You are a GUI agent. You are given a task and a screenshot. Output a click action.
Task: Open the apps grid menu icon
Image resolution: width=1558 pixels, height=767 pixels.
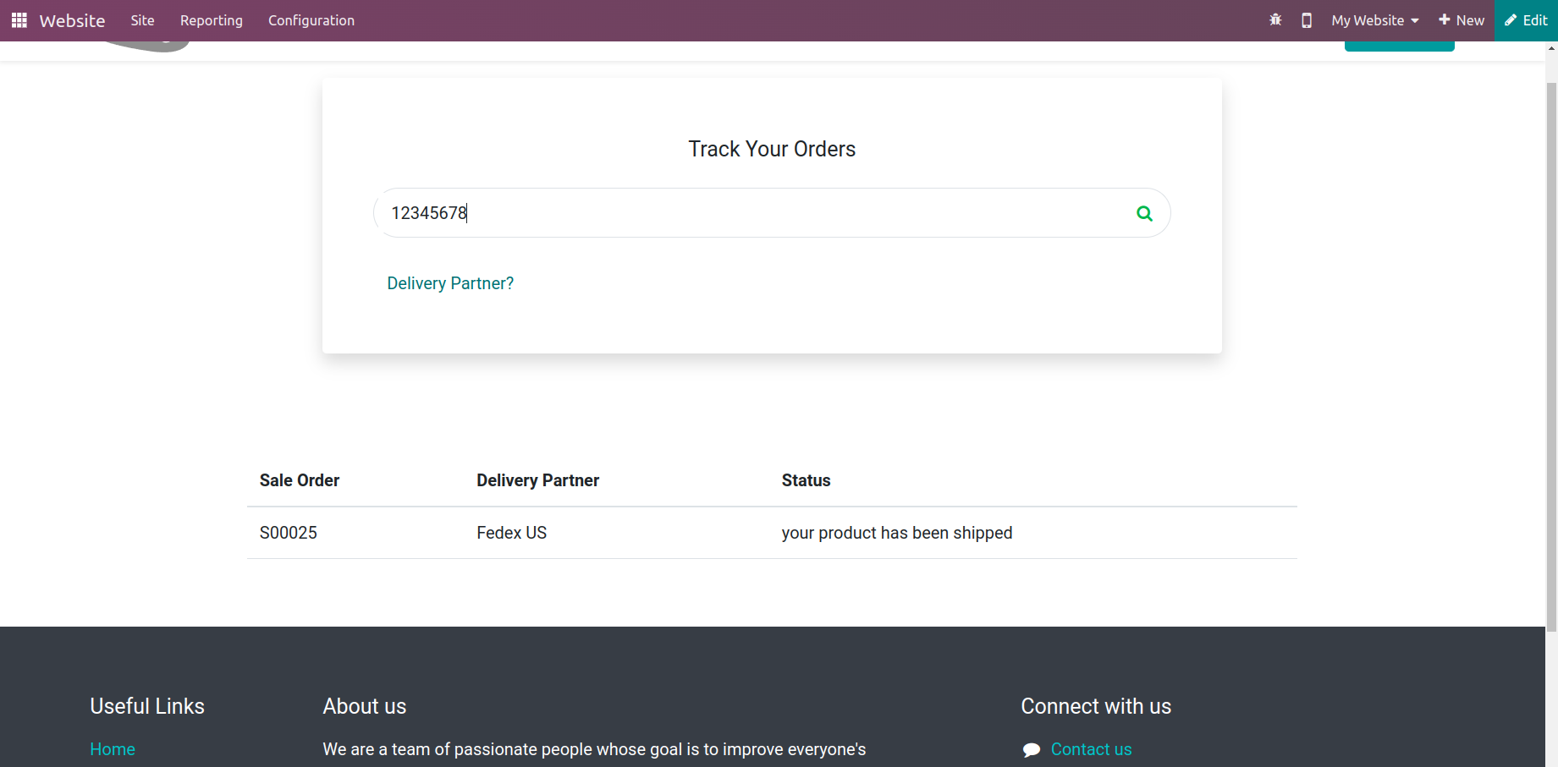(x=19, y=20)
